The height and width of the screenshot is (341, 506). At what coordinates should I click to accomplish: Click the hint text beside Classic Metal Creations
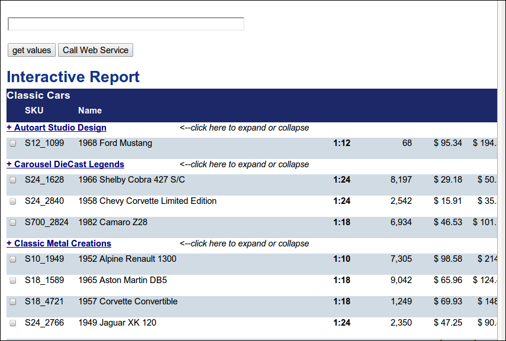click(x=244, y=244)
